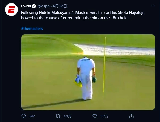Open the #themasters hashtag link
This screenshot has height=122, width=160.
click(32, 28)
